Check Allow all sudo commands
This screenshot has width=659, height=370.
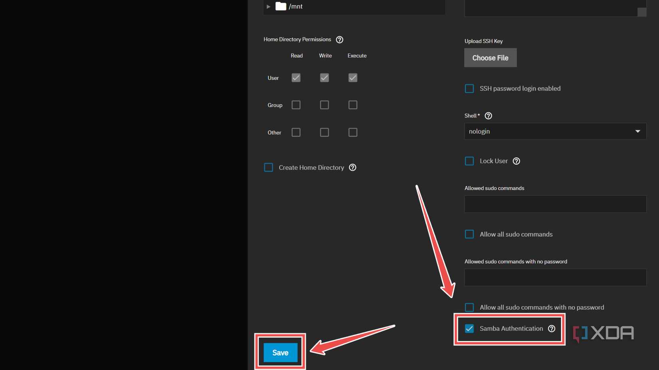(x=469, y=234)
